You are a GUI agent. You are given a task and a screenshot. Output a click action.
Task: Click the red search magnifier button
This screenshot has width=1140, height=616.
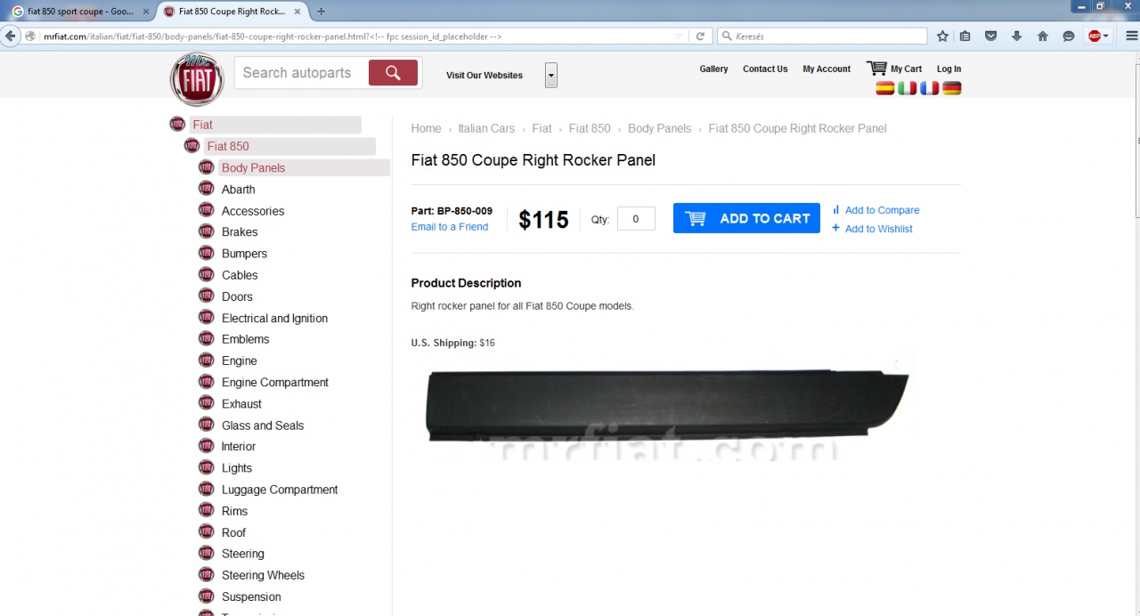pyautogui.click(x=393, y=73)
